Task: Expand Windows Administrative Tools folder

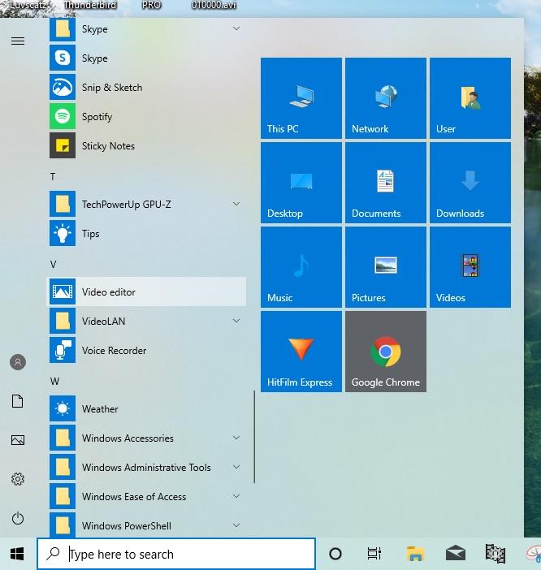Action: [x=236, y=467]
